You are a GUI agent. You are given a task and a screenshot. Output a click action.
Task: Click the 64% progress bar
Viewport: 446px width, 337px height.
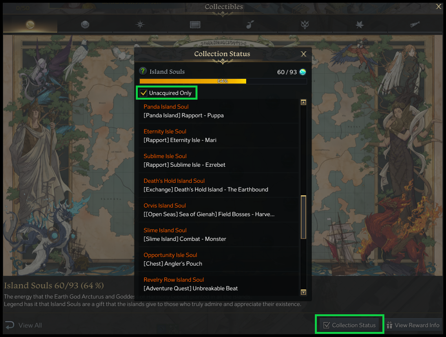click(223, 81)
